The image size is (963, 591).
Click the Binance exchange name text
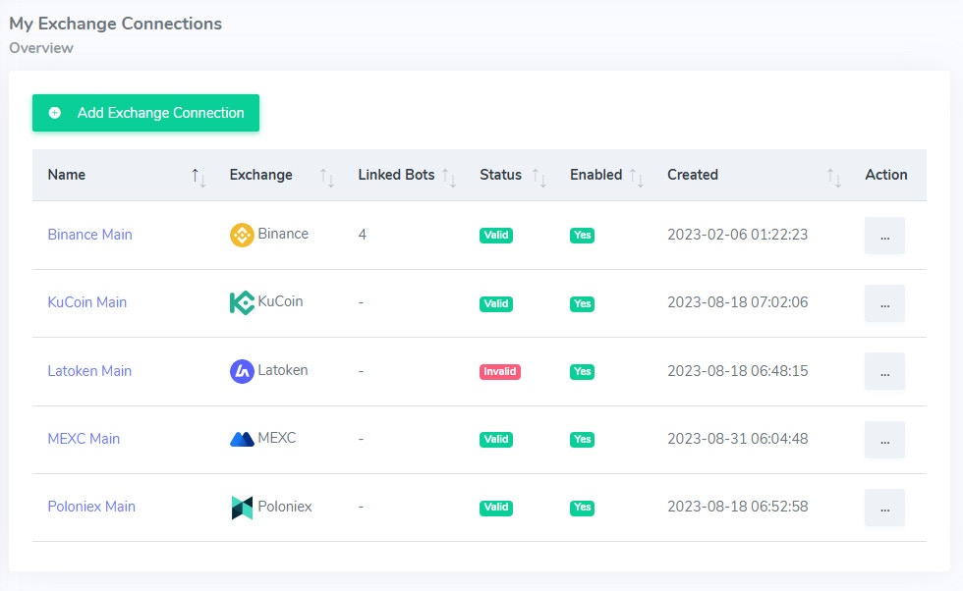point(283,234)
